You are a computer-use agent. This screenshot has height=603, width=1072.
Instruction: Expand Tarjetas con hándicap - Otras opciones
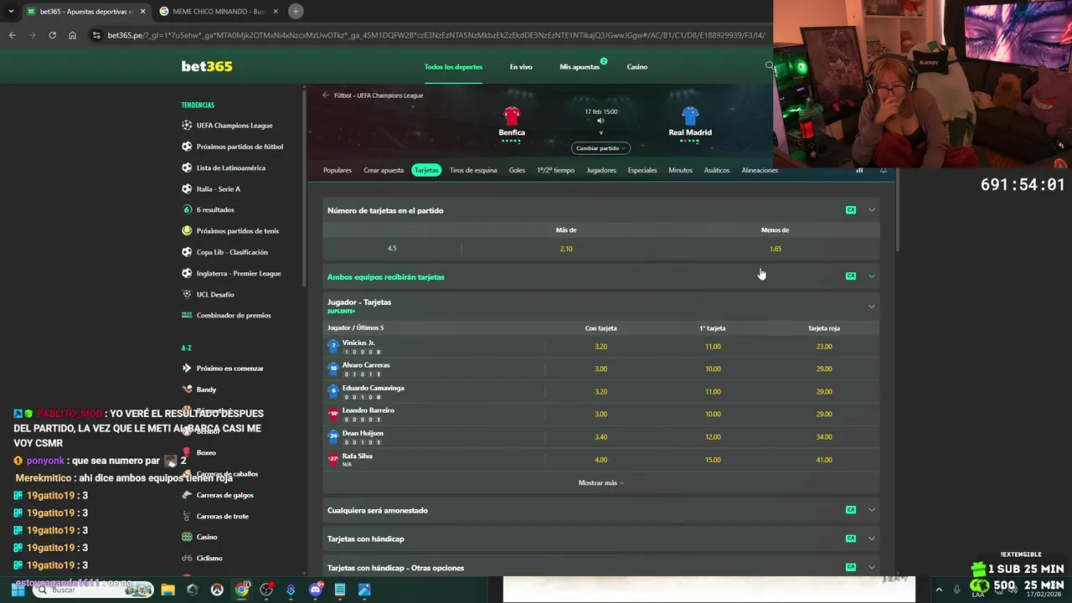click(x=872, y=568)
